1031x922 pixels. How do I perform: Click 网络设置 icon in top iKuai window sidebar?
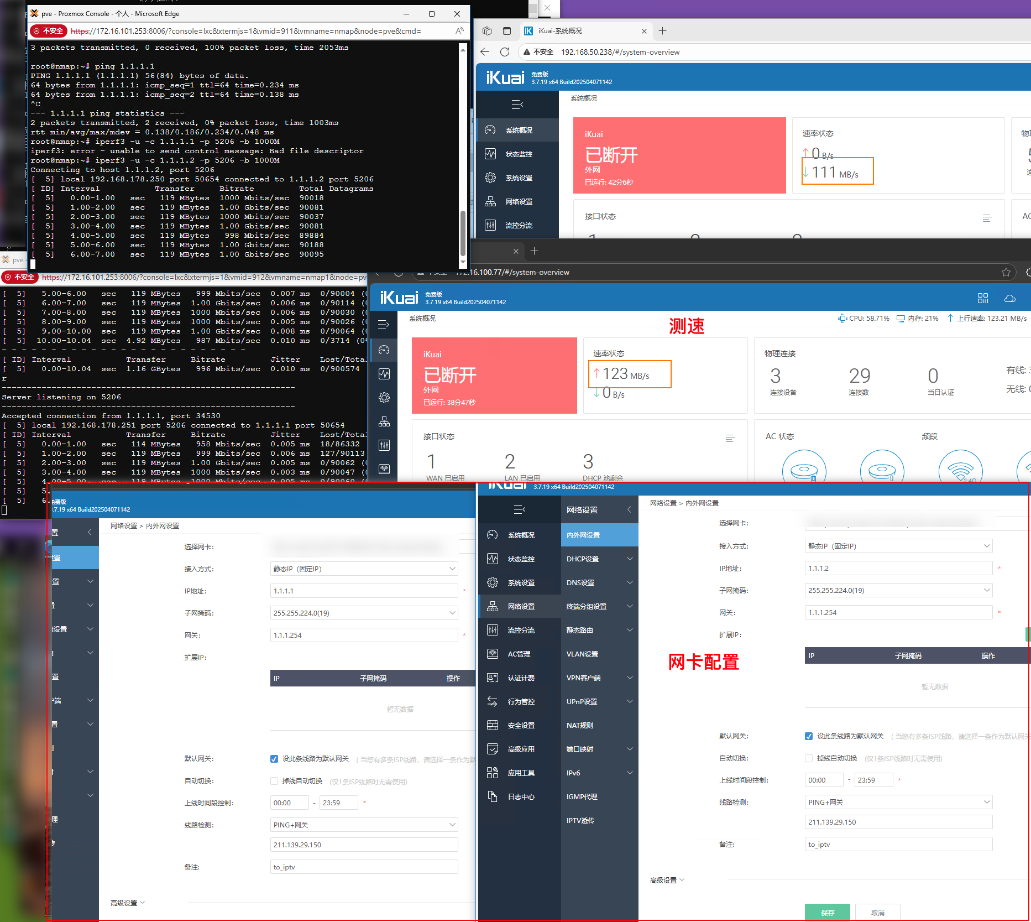tap(490, 201)
